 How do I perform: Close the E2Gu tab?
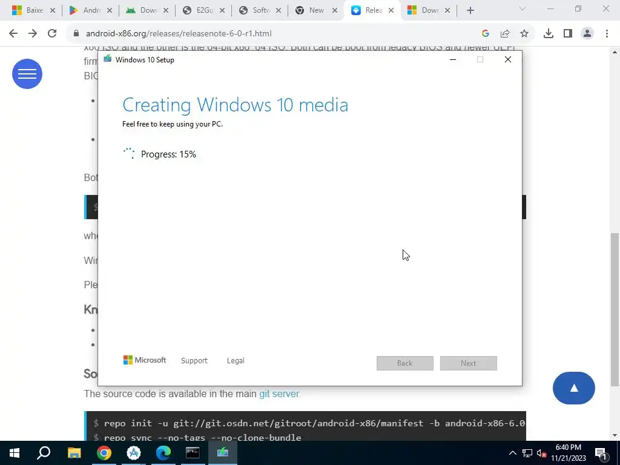(222, 11)
